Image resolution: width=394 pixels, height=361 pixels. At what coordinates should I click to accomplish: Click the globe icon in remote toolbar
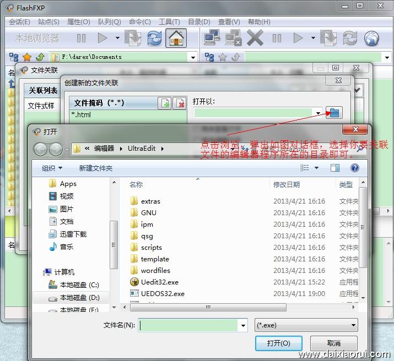click(371, 38)
